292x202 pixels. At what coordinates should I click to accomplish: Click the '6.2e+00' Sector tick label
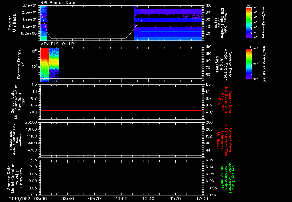tap(29, 34)
